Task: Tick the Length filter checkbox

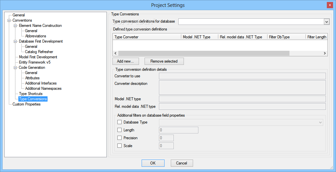Action: click(x=119, y=130)
